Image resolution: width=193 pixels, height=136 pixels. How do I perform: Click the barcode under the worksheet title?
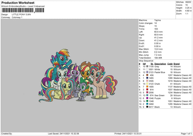pyautogui.click(x=23, y=10)
